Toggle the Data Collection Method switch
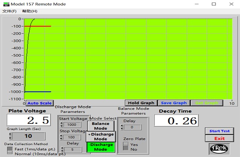Viewport: 240px width, 157px height. [9, 151]
